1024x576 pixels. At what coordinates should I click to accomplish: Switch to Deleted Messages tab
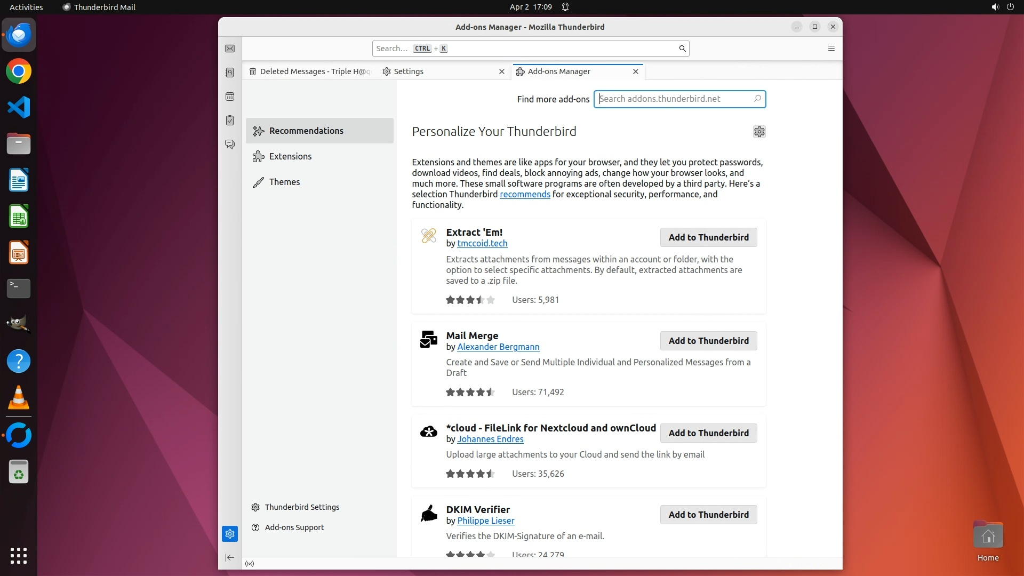310,71
